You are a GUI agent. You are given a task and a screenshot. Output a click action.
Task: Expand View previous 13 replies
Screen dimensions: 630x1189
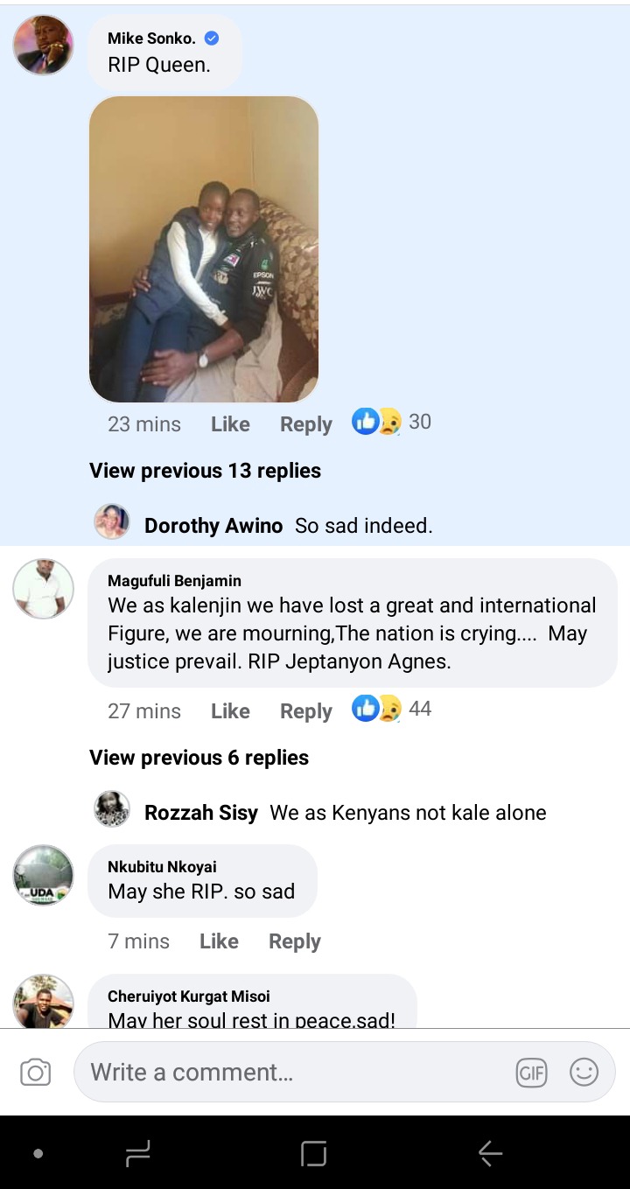point(205,471)
